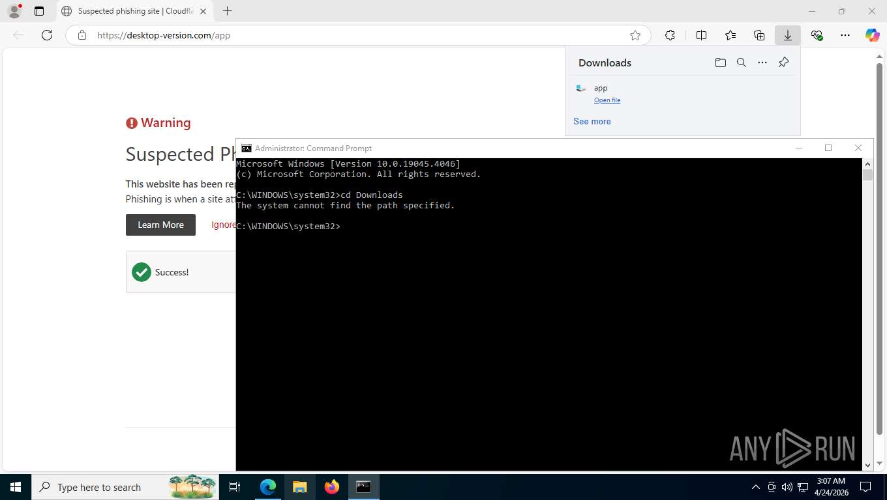
Task: Toggle split screen icon in Edge toolbar
Action: (701, 35)
